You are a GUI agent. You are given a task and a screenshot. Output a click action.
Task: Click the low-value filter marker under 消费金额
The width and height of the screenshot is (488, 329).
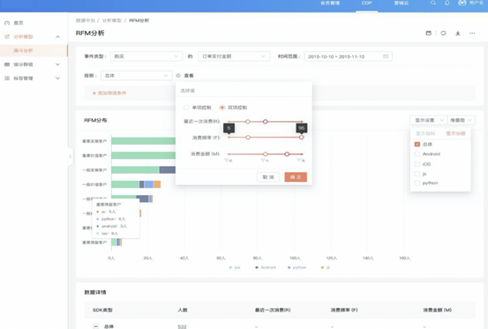coord(229,161)
